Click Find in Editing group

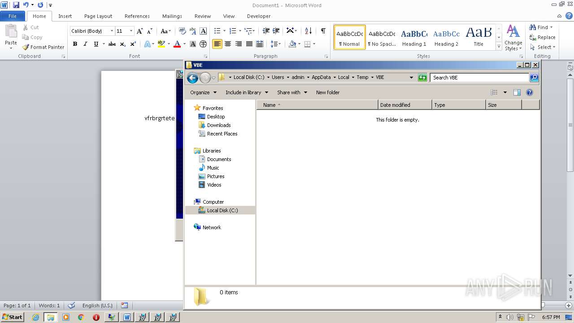pyautogui.click(x=540, y=27)
